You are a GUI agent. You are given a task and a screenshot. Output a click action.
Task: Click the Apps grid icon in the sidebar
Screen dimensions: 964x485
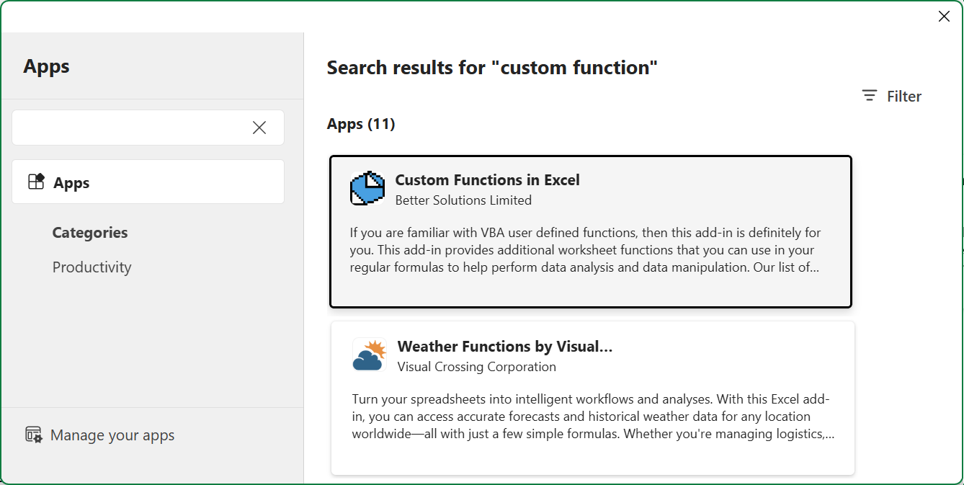36,182
